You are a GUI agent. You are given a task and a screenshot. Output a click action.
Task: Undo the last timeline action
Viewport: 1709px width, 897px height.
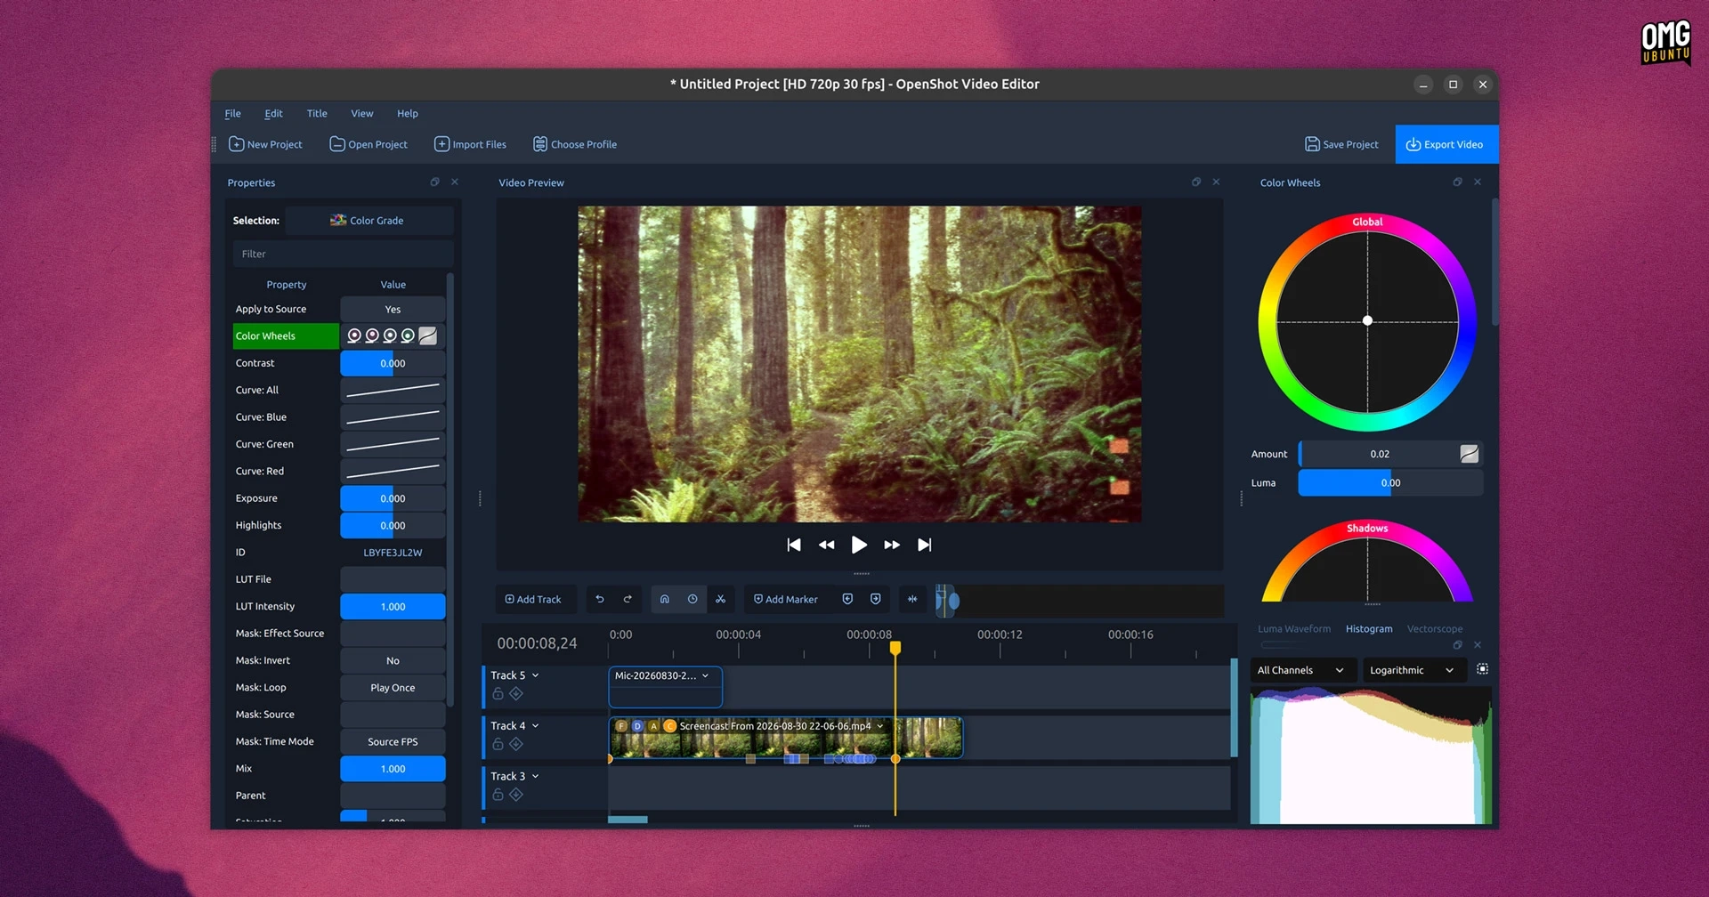(600, 599)
